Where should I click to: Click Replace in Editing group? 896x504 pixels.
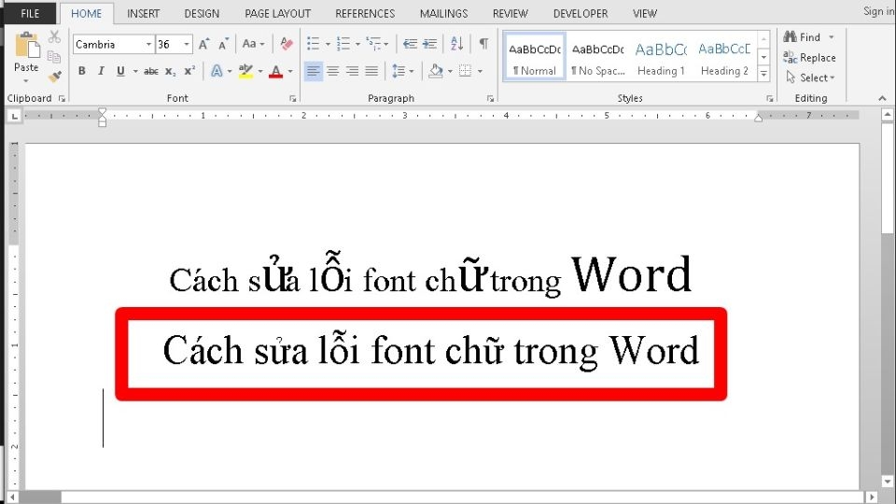point(810,57)
